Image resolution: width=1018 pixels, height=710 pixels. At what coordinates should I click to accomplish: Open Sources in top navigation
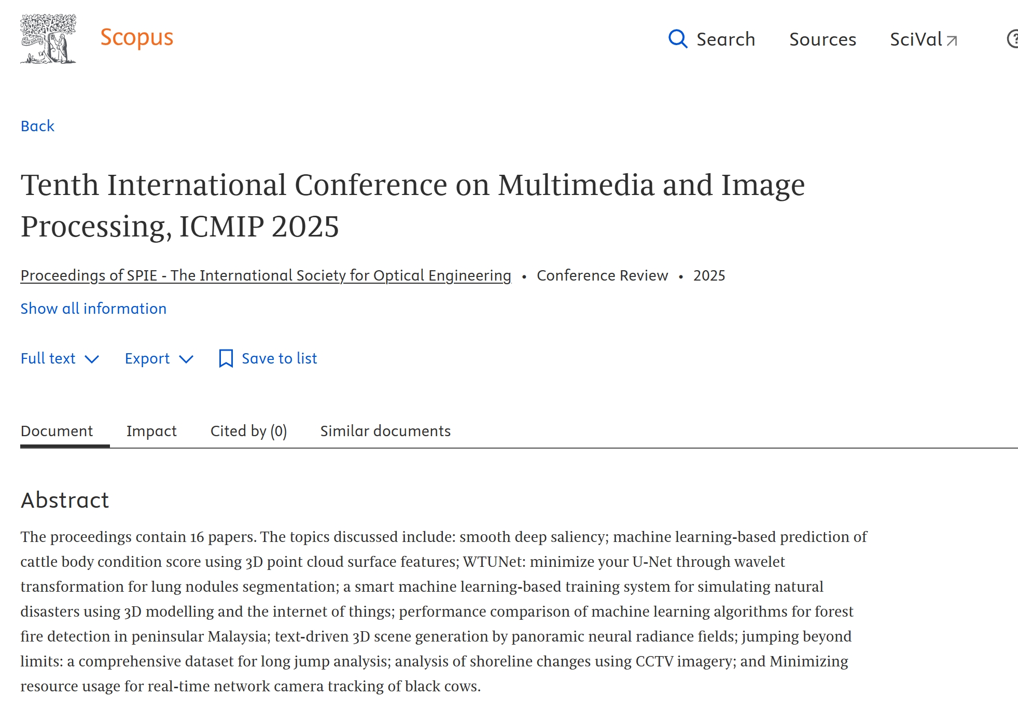point(822,39)
